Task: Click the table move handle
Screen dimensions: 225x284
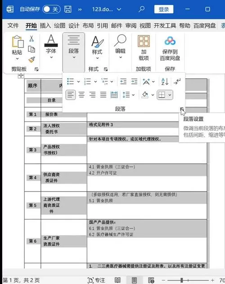Action: point(21,76)
